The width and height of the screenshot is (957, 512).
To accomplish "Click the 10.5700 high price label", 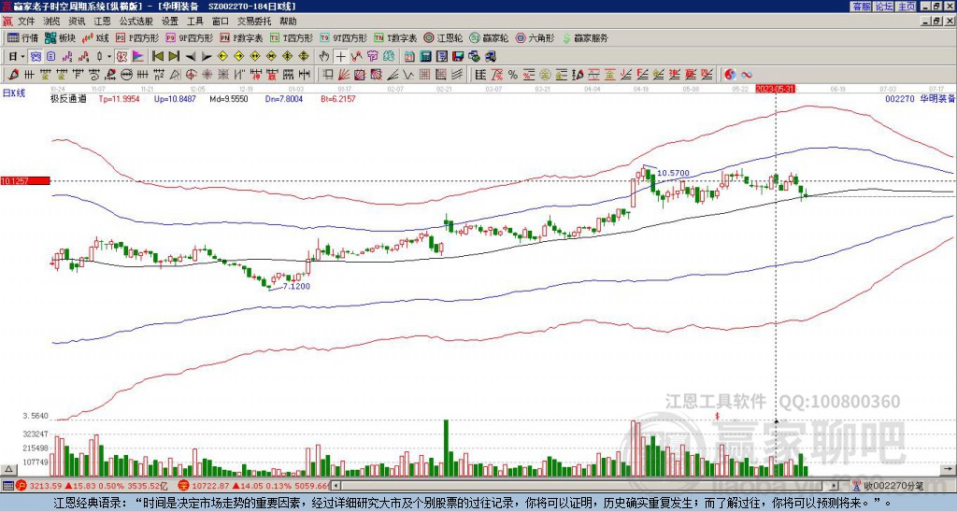I will pos(674,173).
